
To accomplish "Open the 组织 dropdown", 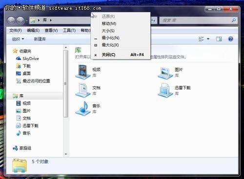I will (x=18, y=39).
